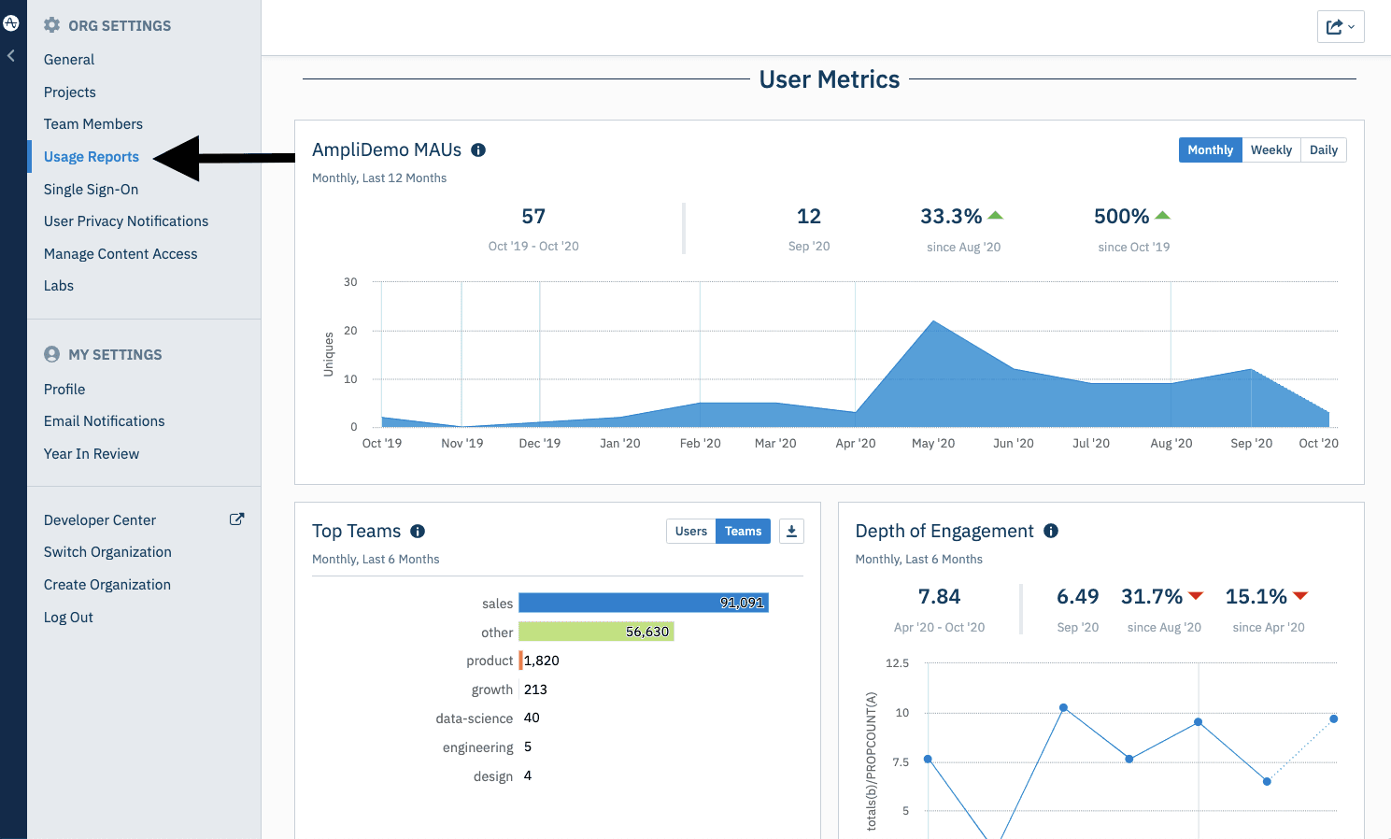Click the Org Settings gear icon
The height and width of the screenshot is (839, 1391).
[x=51, y=25]
